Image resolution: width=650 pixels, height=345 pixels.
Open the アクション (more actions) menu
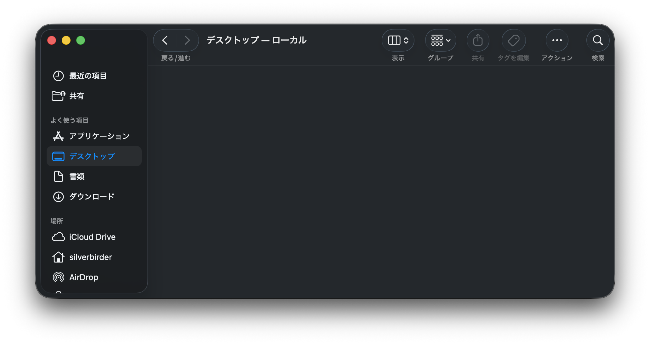(556, 40)
